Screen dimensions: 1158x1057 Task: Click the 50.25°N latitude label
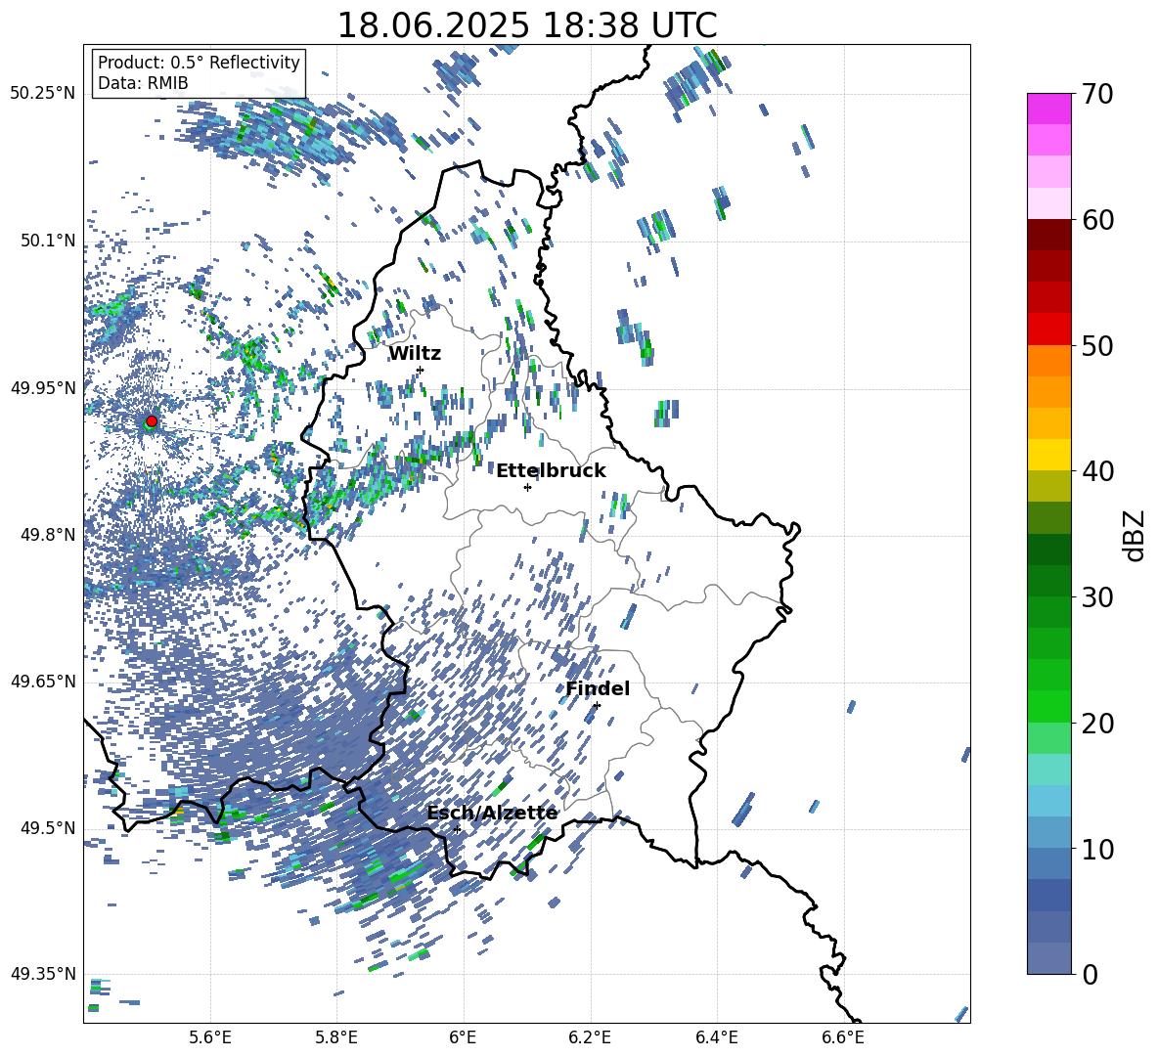point(43,94)
